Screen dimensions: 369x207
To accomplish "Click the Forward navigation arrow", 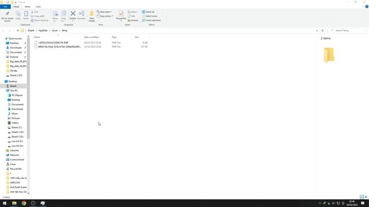I will click(9, 30).
